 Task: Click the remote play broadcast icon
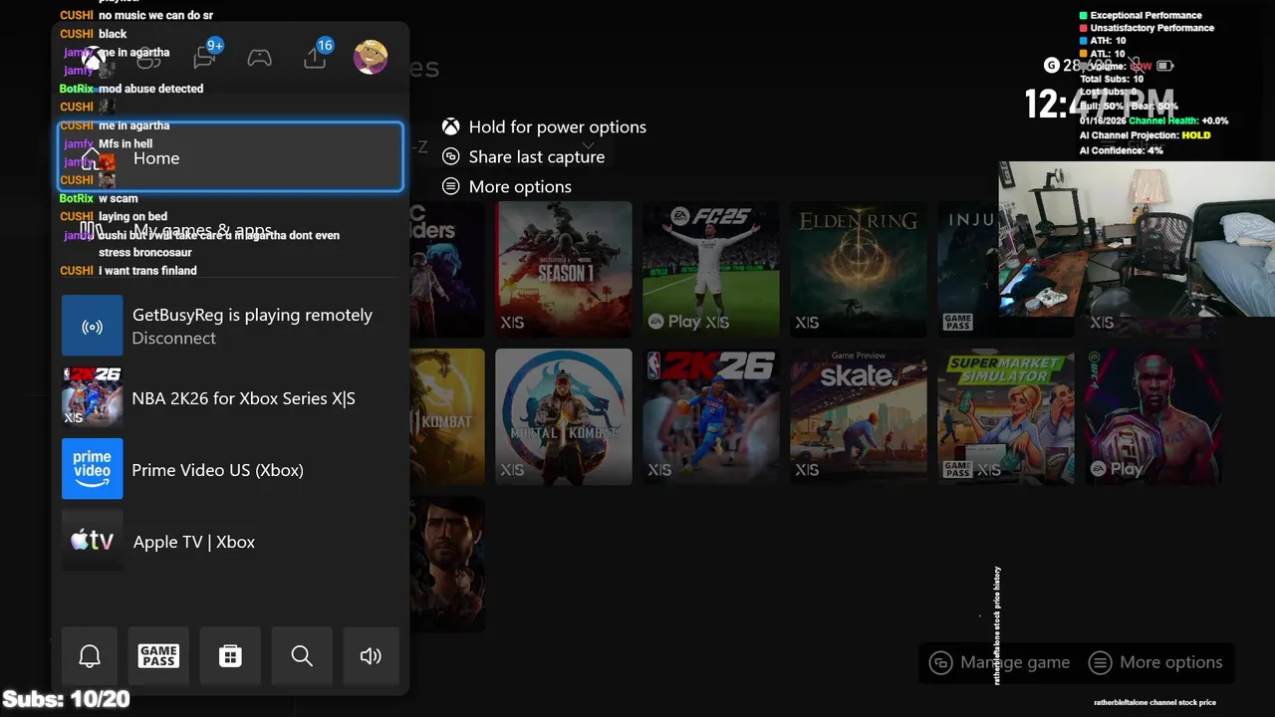click(93, 326)
